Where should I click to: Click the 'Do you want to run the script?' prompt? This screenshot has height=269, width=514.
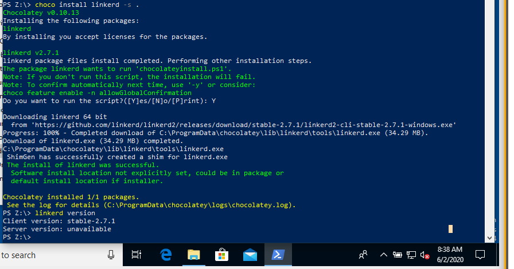109,101
